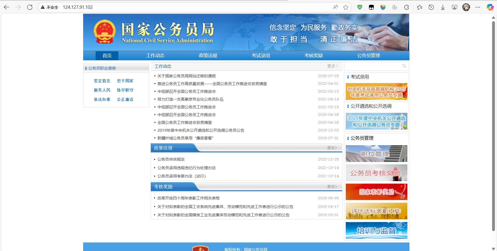Open the Edge settings menu
The width and height of the screenshot is (497, 251).
(478, 7)
